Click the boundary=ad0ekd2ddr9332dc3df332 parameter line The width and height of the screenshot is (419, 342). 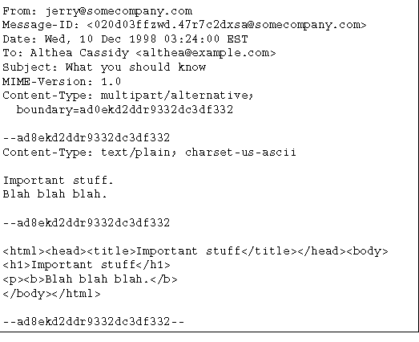pyautogui.click(x=125, y=110)
